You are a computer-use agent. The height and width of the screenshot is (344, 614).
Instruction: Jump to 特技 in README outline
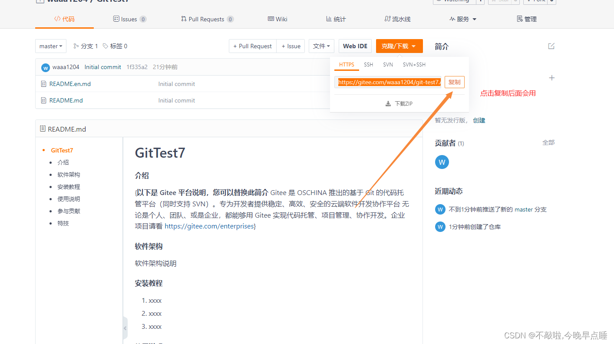tap(63, 223)
